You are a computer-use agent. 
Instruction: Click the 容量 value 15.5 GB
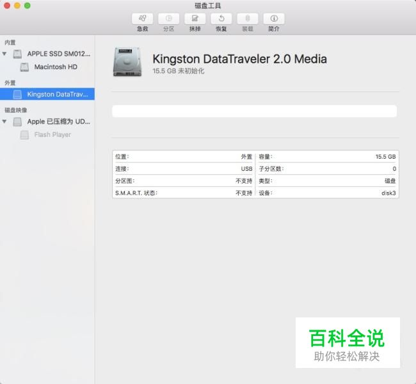pyautogui.click(x=385, y=157)
